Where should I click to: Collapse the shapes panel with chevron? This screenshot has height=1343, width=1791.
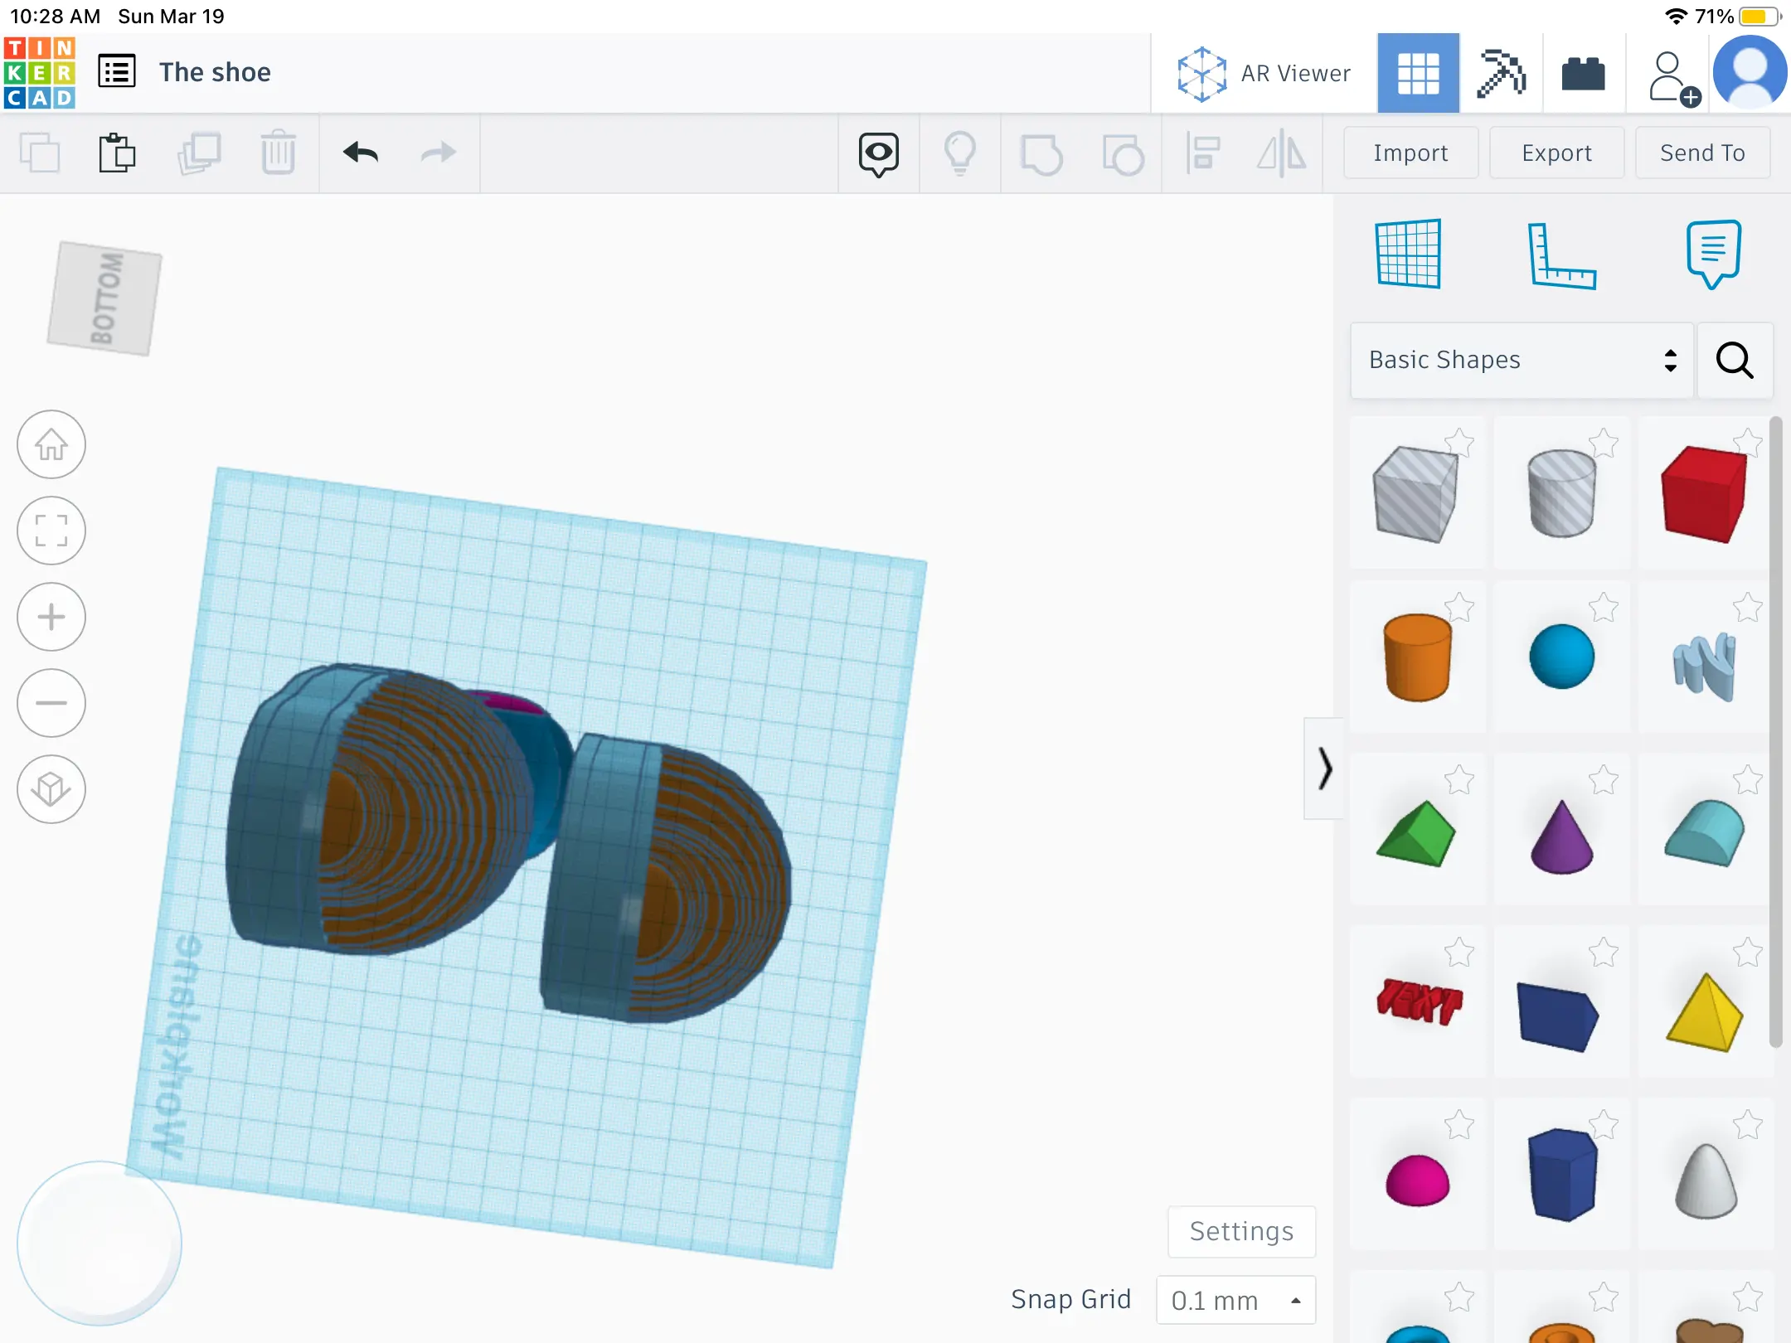1324,768
